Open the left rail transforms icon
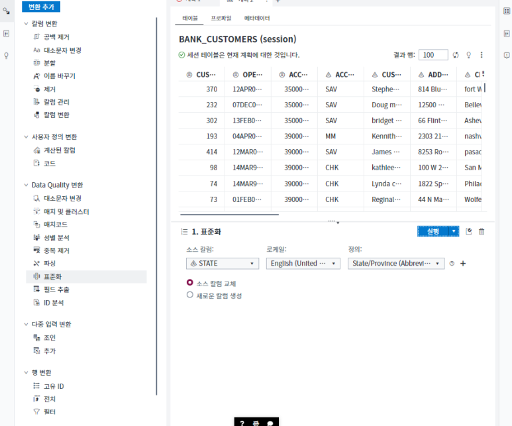Screen dimensions: 512x426 point(6,11)
